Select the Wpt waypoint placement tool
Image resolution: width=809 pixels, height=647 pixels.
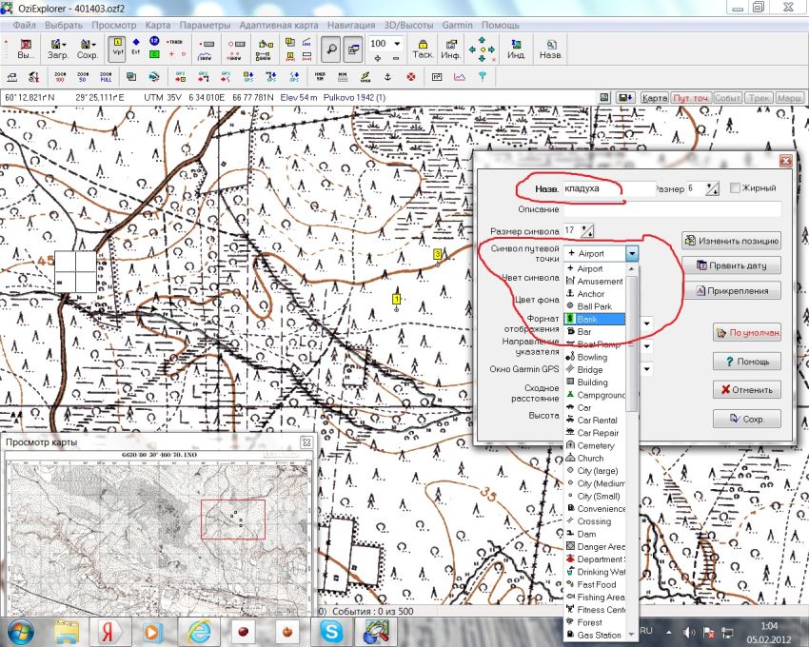pos(118,48)
